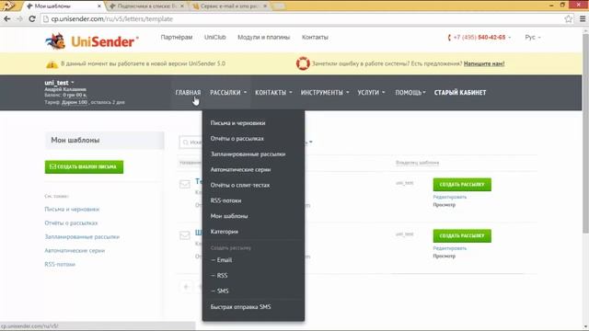The image size is (589, 331).
Task: Click СОЗДАТЬ РАССЫЛКУ for first template
Action: point(462,184)
